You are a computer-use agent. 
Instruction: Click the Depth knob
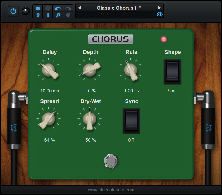point(89,70)
